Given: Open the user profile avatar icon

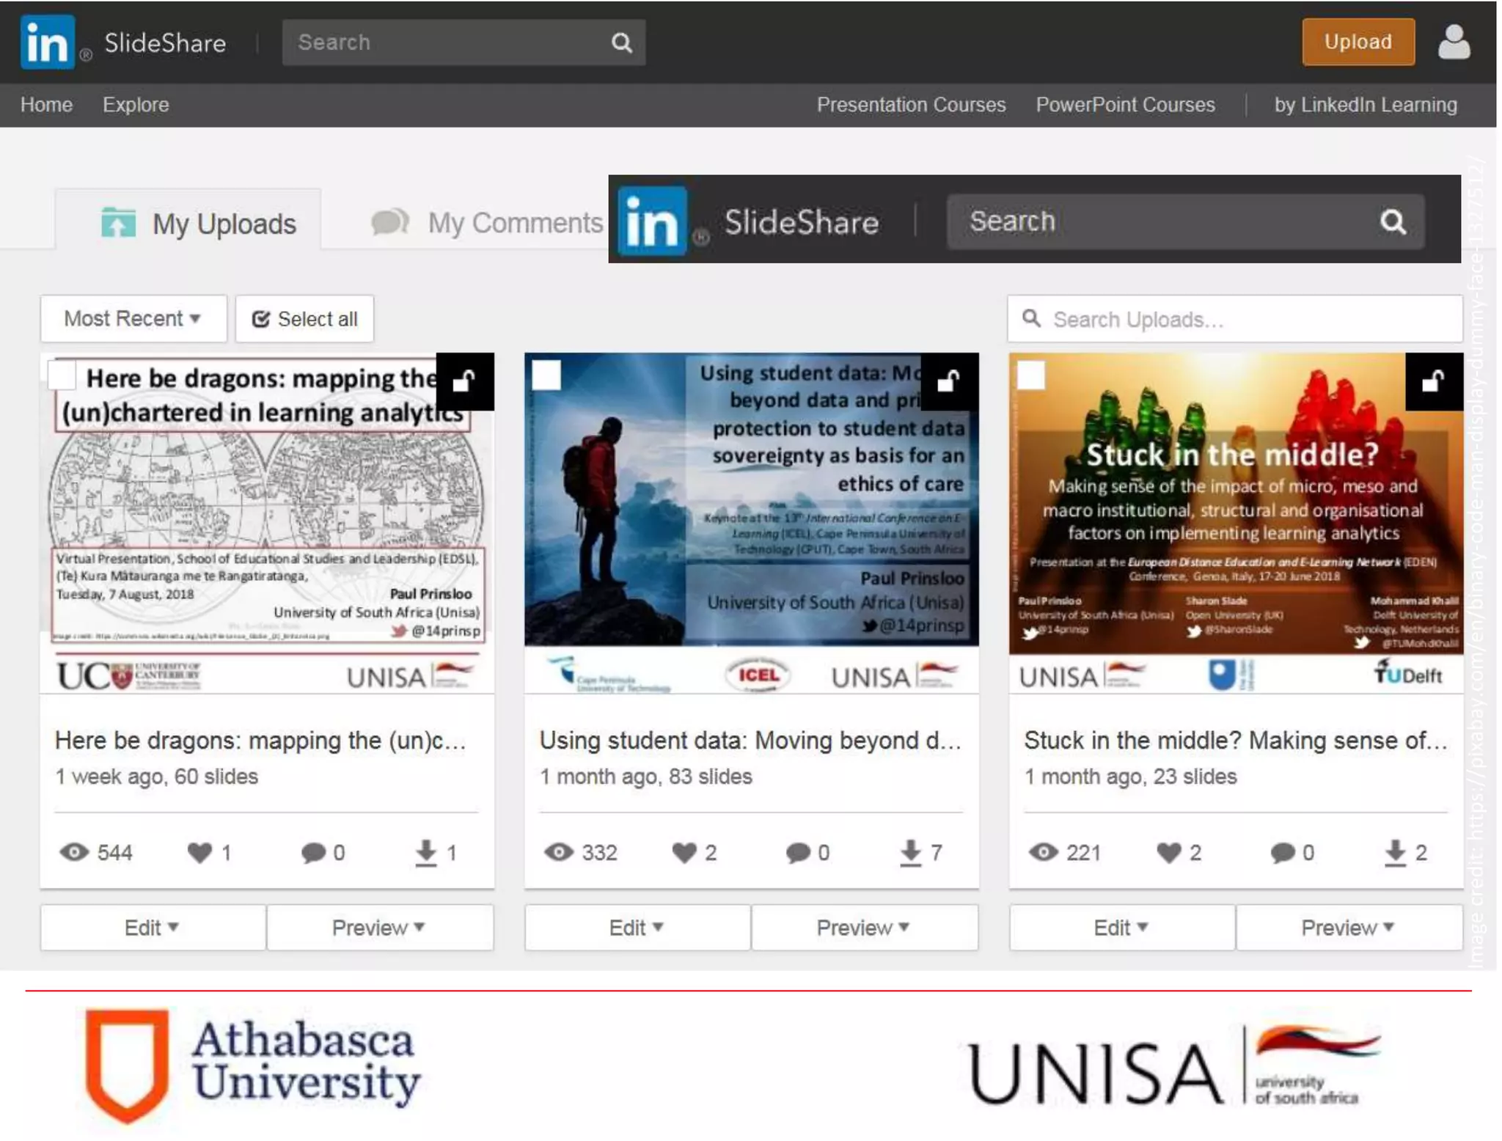Looking at the screenshot, I should (x=1453, y=43).
